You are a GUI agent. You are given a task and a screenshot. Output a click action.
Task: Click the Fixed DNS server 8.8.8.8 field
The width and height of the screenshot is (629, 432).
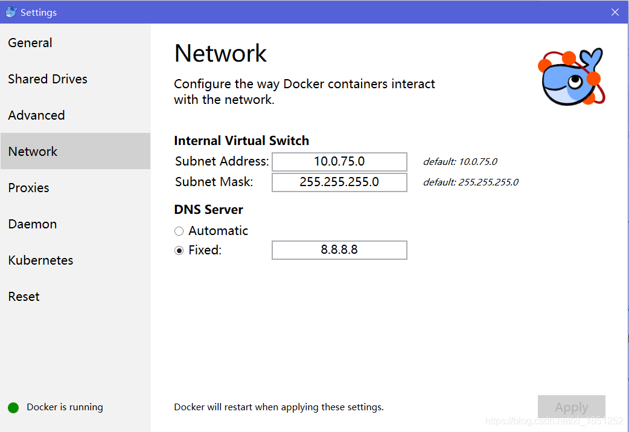click(x=339, y=250)
